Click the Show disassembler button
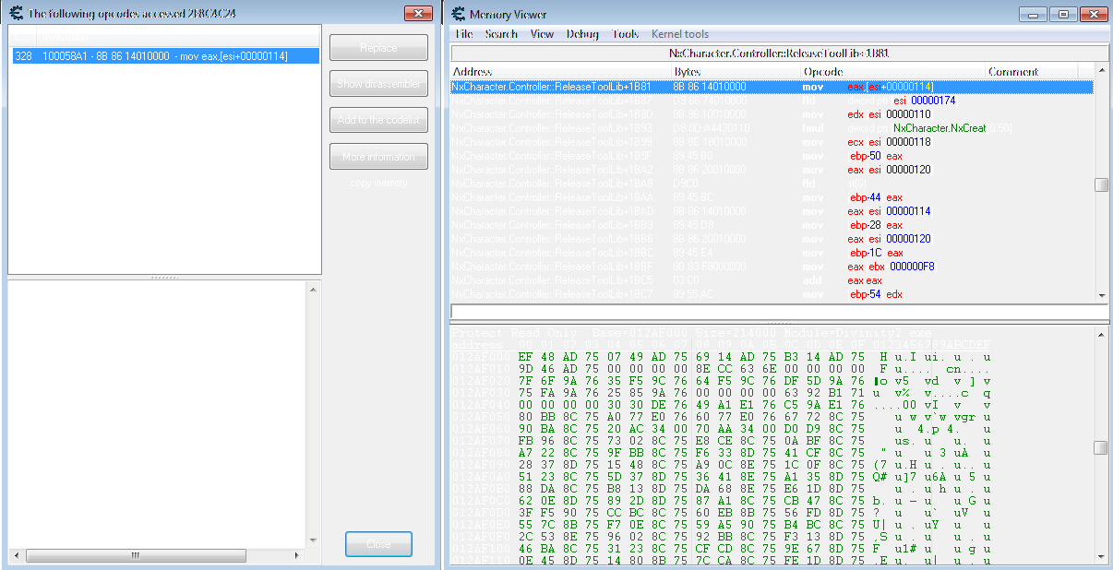This screenshot has width=1113, height=570. click(x=378, y=84)
